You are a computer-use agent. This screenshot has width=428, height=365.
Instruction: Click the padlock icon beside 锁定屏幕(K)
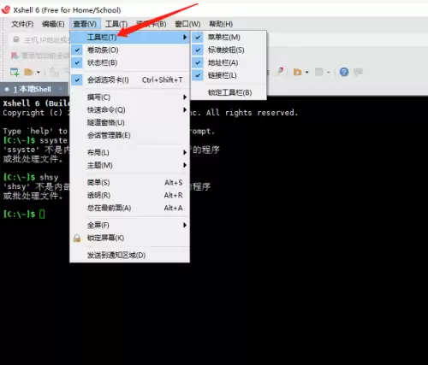(77, 238)
